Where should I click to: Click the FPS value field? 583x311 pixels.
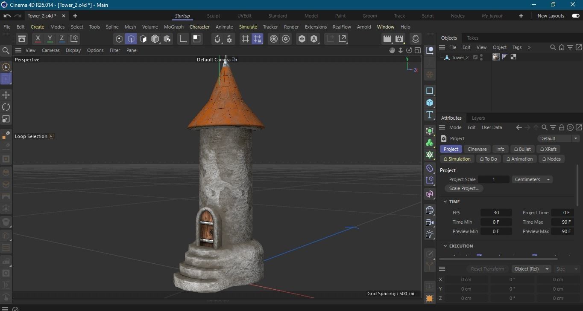click(496, 213)
